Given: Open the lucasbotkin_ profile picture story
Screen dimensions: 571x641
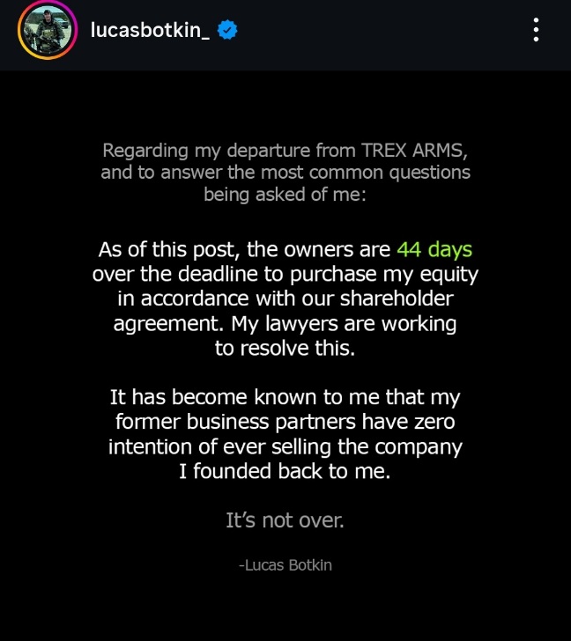Looking at the screenshot, I should click(x=48, y=30).
